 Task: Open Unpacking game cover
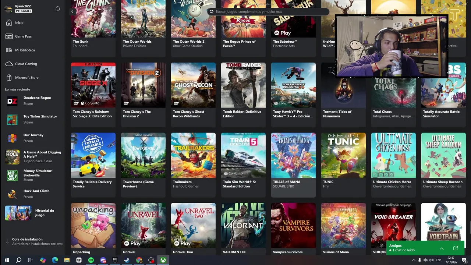pos(93,226)
